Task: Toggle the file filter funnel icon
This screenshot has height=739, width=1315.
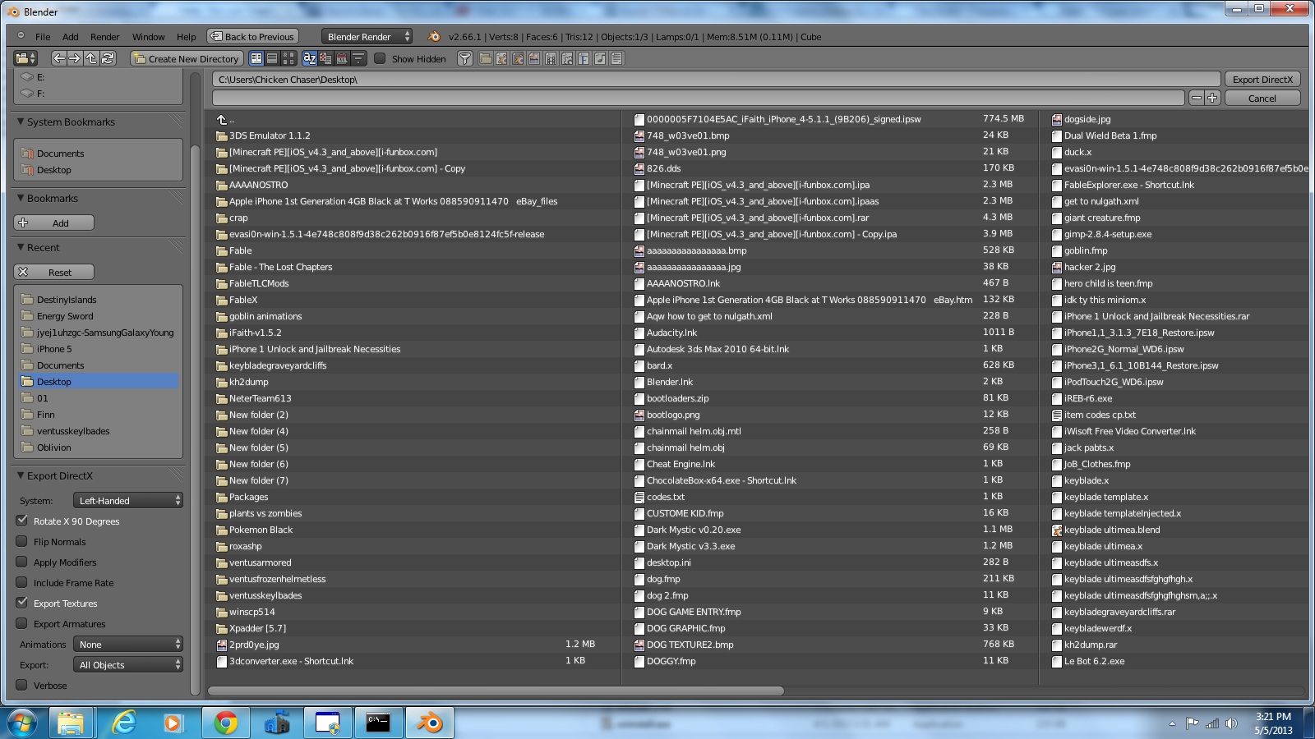Action: [x=465, y=58]
